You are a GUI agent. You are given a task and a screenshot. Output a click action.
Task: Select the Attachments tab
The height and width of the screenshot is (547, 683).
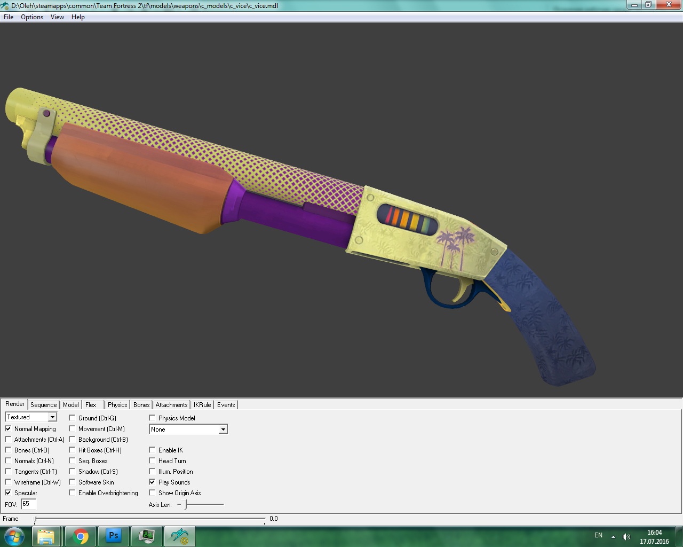point(171,405)
